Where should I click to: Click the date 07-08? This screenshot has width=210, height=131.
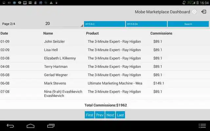coord(5,92)
